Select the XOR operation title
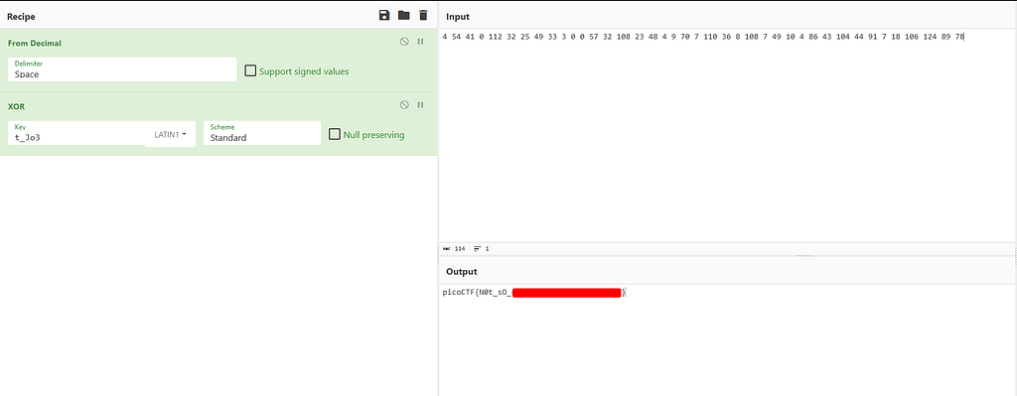The width and height of the screenshot is (1017, 396). click(x=16, y=105)
